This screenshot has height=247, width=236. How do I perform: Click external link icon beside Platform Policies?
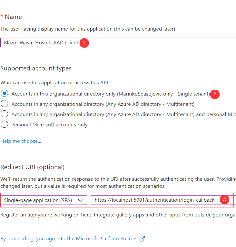coord(142,239)
